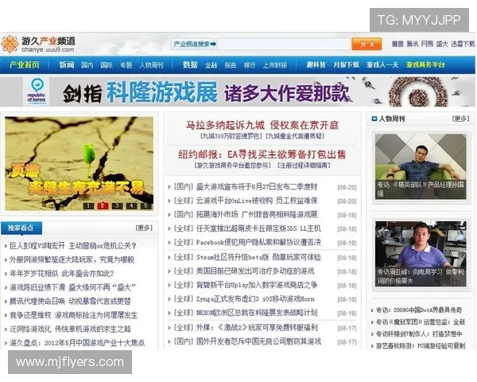
Task: Open 月报下载 nav link
Action: click(346, 65)
